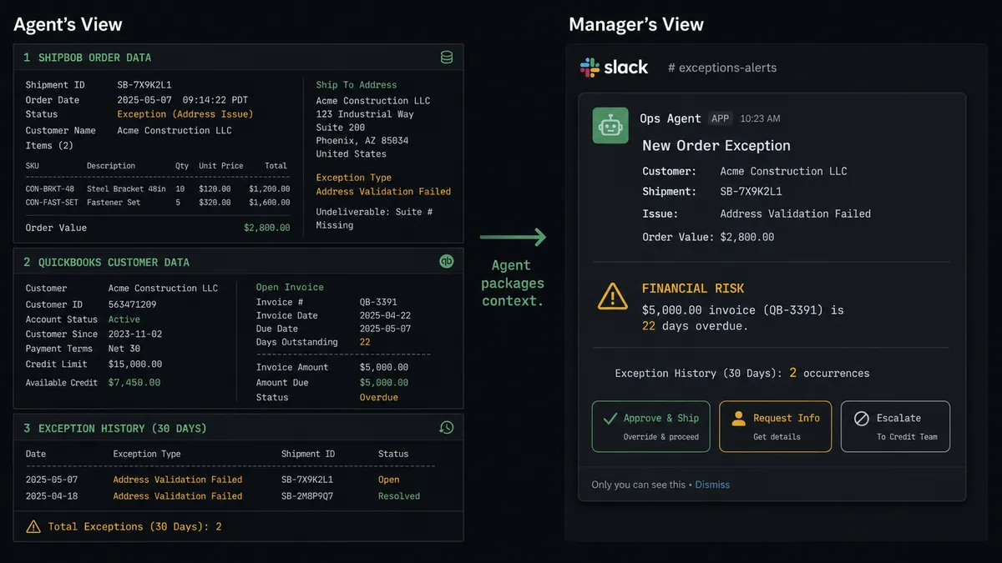Click the Customer Since 2023-11-02 value
The image size is (1002, 563).
click(135, 334)
